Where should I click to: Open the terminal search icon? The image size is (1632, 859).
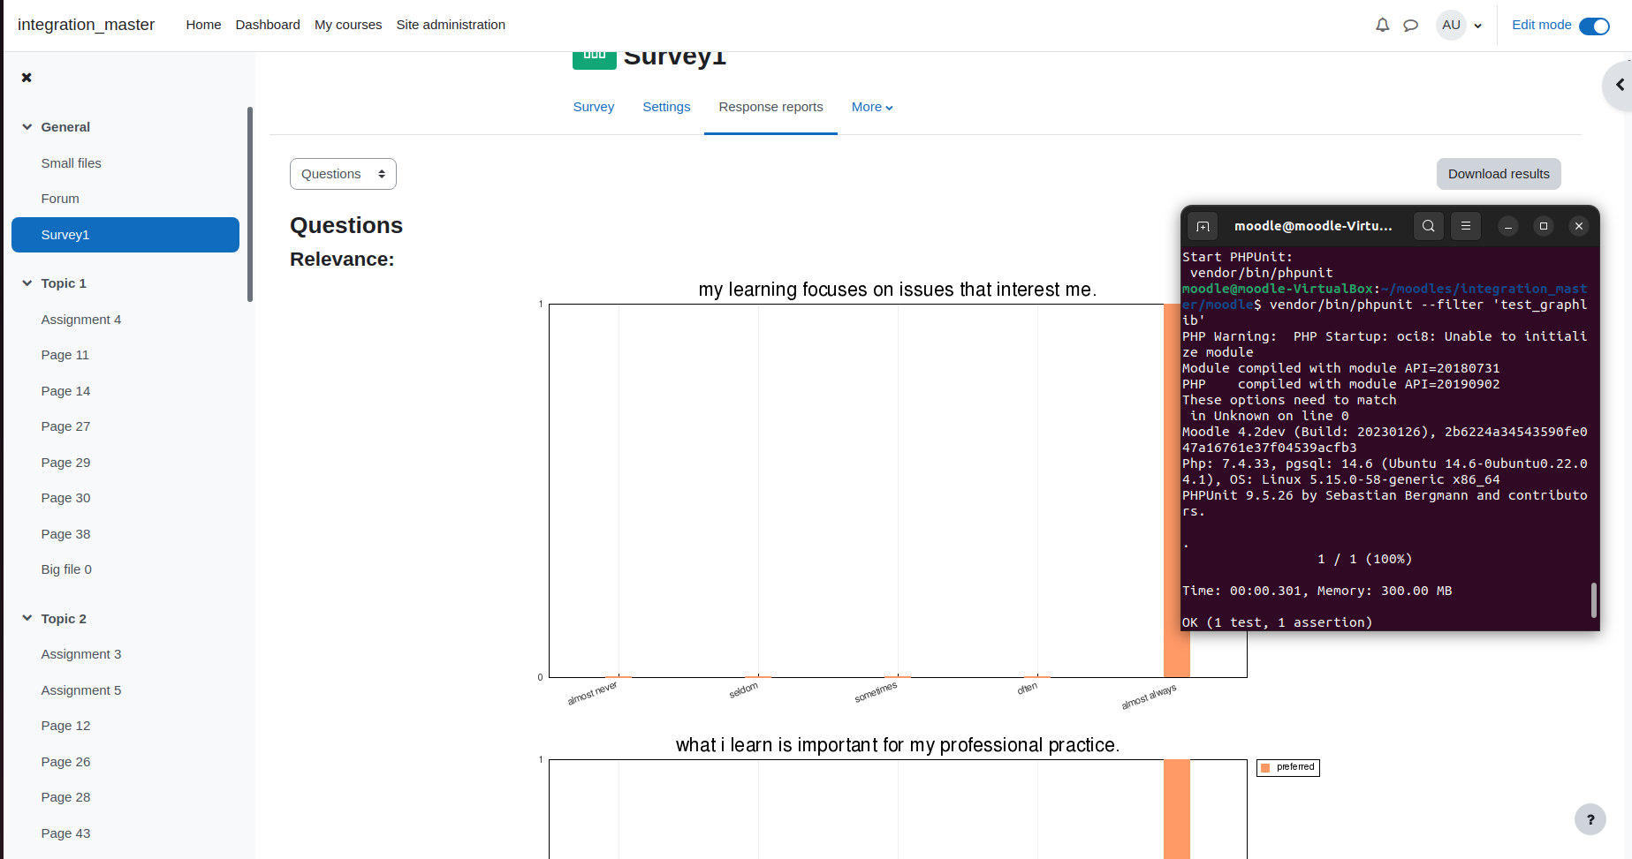point(1428,226)
